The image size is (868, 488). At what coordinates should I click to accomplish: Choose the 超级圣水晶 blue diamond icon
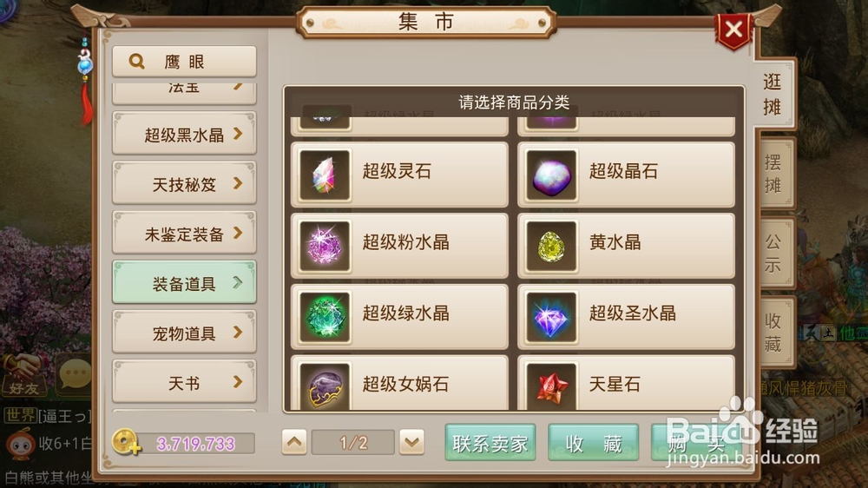point(551,316)
